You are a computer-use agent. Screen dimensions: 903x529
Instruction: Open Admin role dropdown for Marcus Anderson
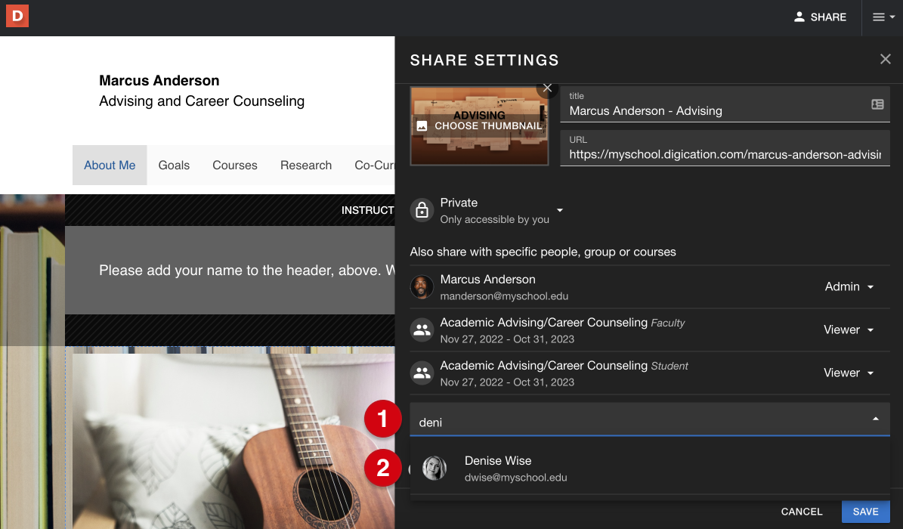(x=849, y=286)
